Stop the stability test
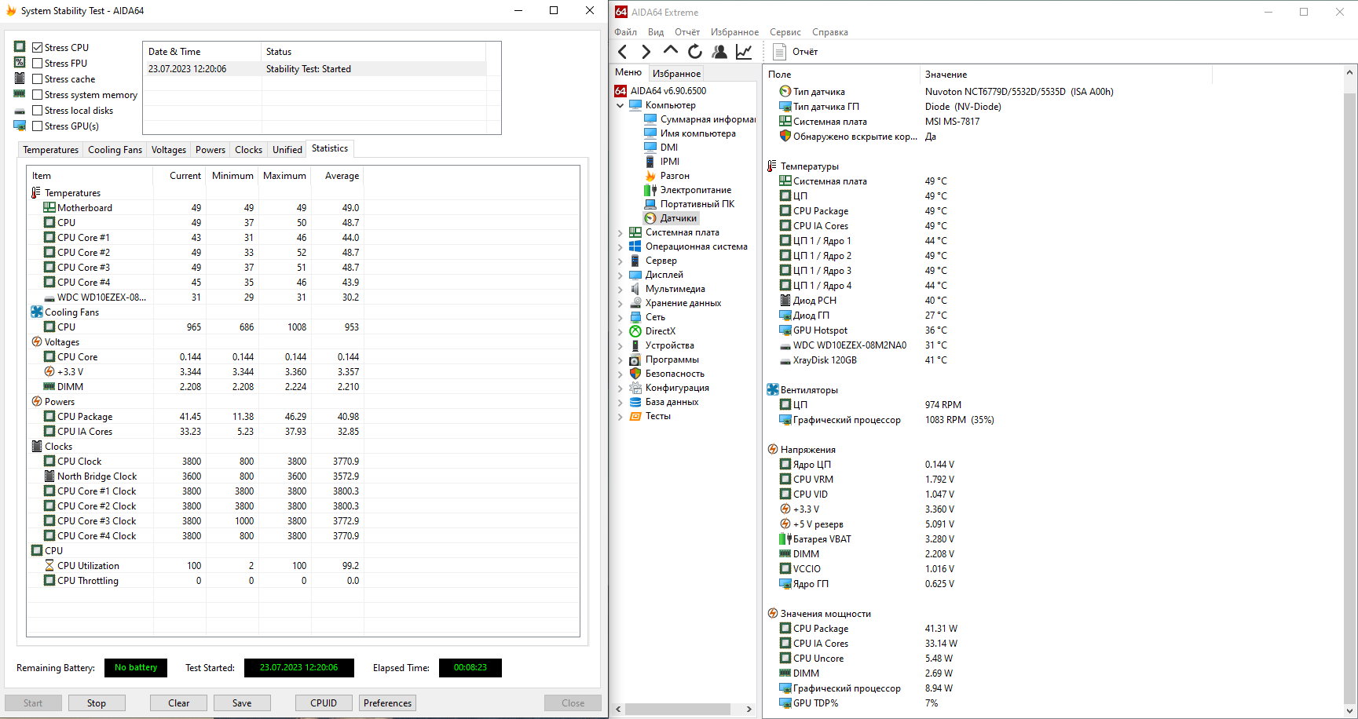The image size is (1358, 719). pos(97,703)
